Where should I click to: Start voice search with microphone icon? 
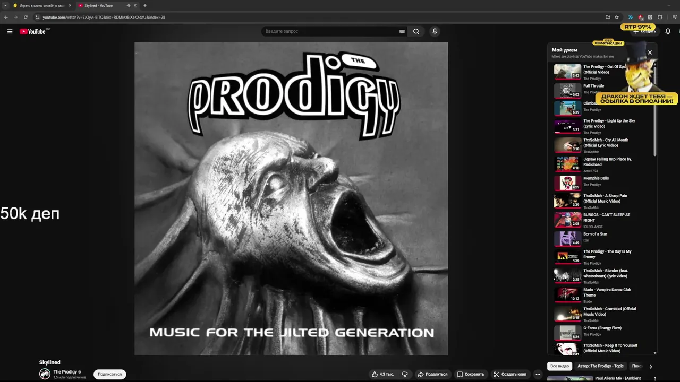pos(435,31)
